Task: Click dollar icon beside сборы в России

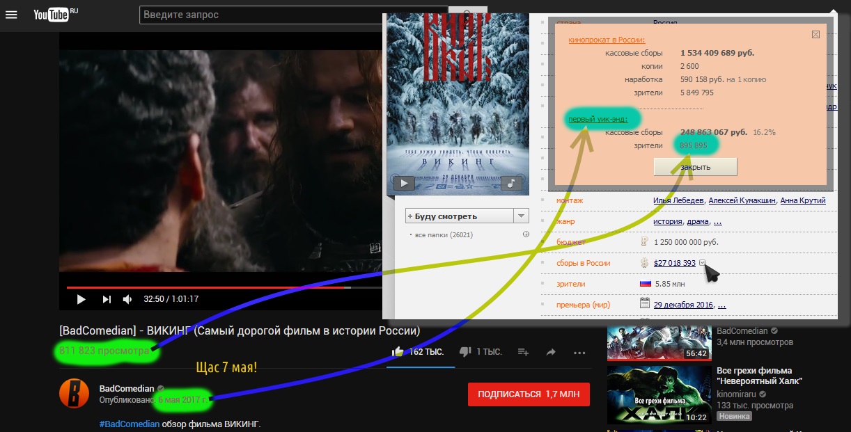Action: point(645,263)
